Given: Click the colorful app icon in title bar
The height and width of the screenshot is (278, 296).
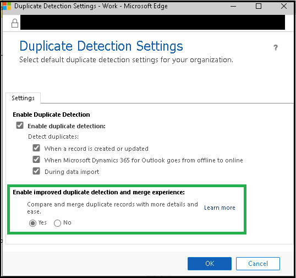Looking at the screenshot, I should pos(7,6).
